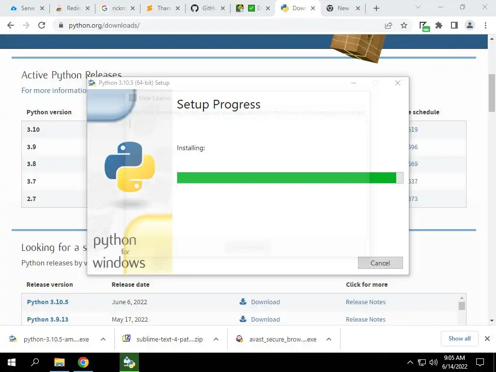Screen dimensions: 496x372
Task: Download Python 3.9.13 from releases list
Action: point(265,320)
